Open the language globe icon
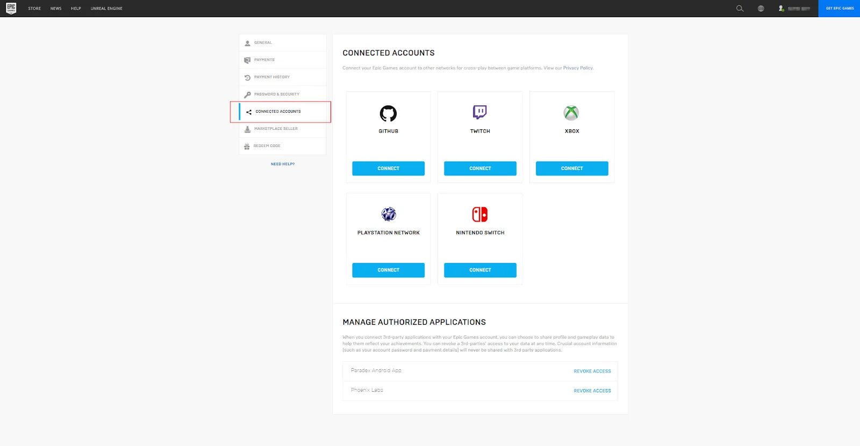Screen dimensions: 860x446 pos(761,9)
